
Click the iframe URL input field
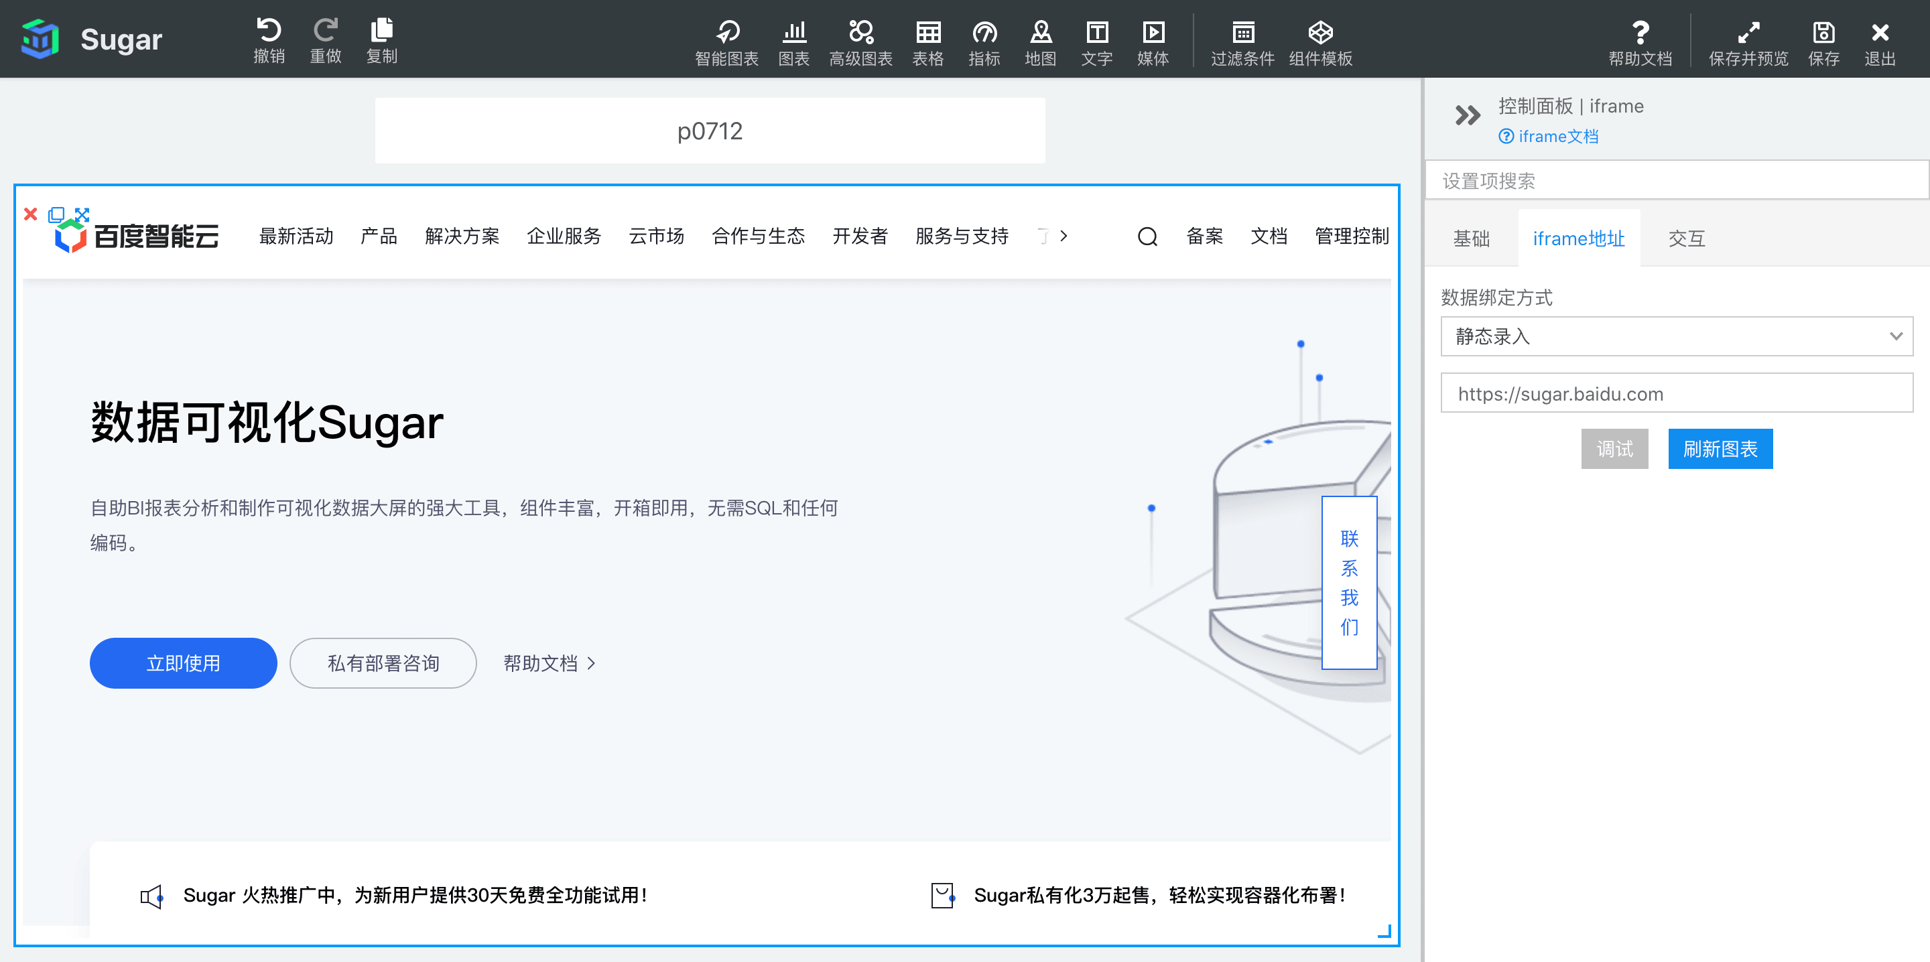pos(1676,393)
